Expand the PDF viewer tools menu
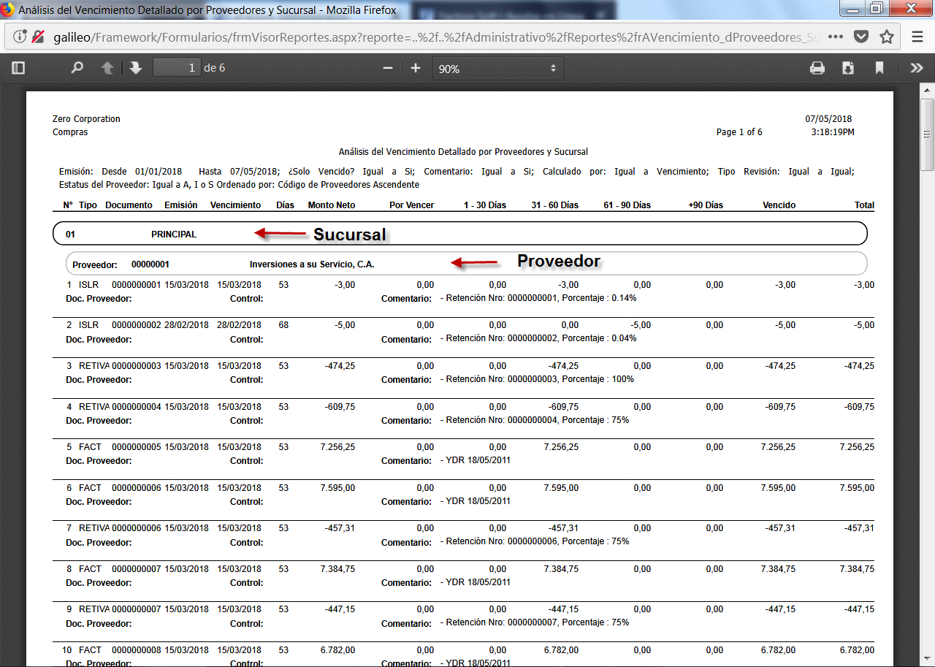Screen dimensions: 935x667 pos(916,68)
